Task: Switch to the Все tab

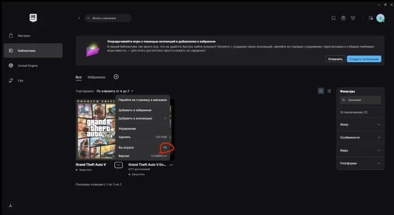Action: coord(79,78)
